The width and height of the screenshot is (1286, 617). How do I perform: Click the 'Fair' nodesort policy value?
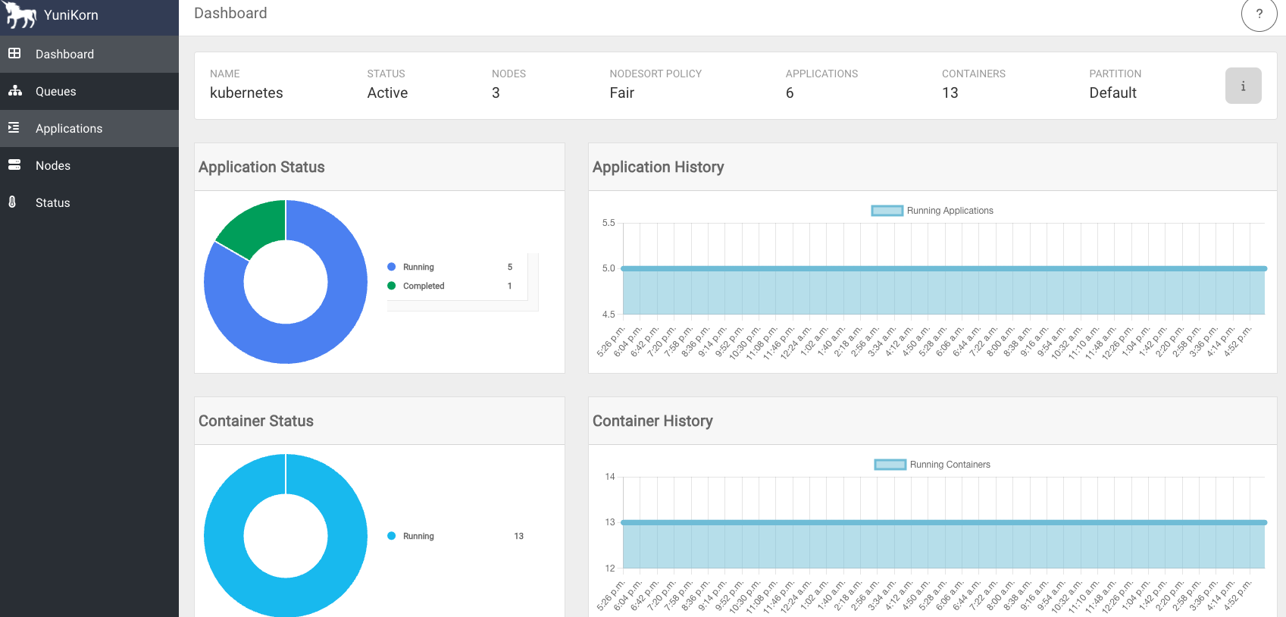coord(621,92)
